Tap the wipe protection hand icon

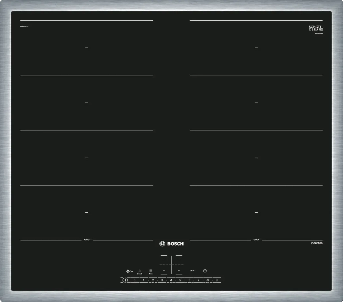tap(127, 271)
